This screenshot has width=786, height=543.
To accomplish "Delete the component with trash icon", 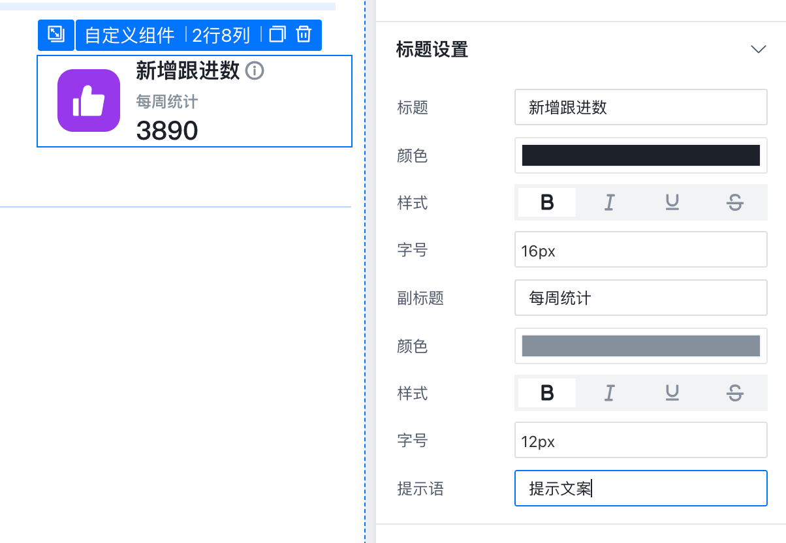I will [x=304, y=35].
